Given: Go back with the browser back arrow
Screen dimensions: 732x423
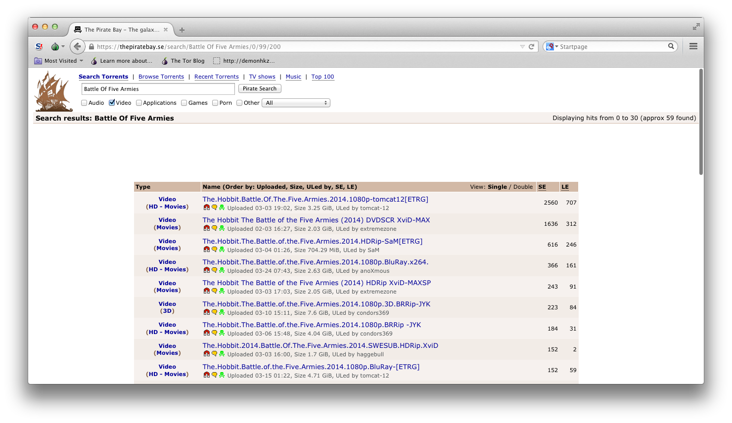Looking at the screenshot, I should tap(77, 46).
